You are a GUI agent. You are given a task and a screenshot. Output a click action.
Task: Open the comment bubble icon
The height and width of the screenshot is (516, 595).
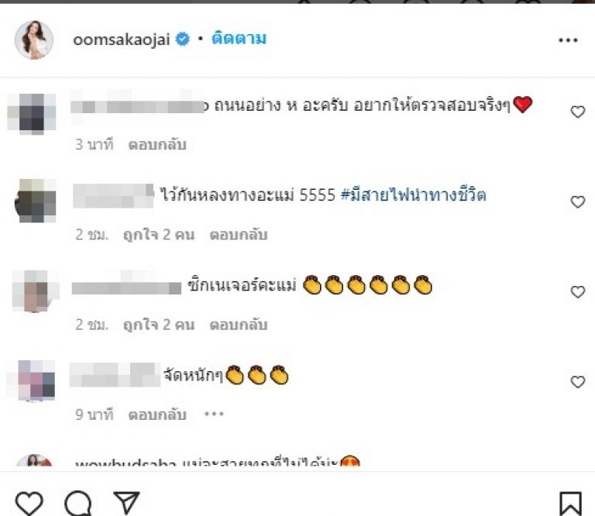point(78,504)
